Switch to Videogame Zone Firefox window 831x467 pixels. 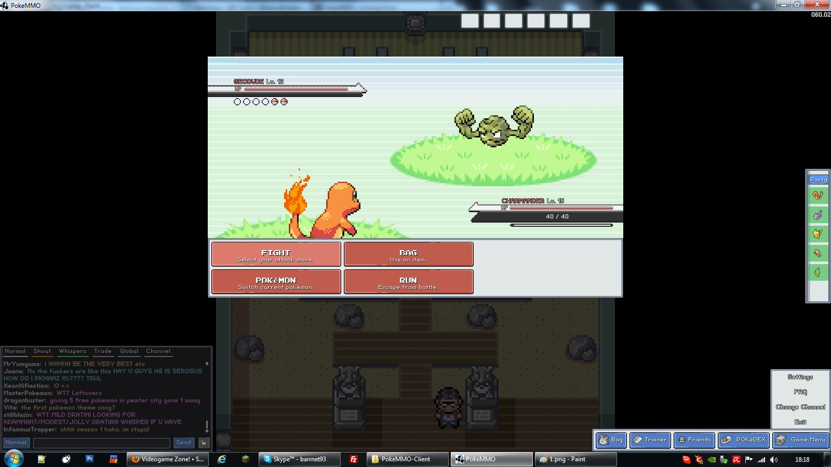[x=168, y=459]
